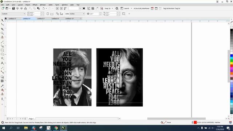The width and height of the screenshot is (233, 131).
Task: Toggle landscape page orientation
Action: [52, 14]
